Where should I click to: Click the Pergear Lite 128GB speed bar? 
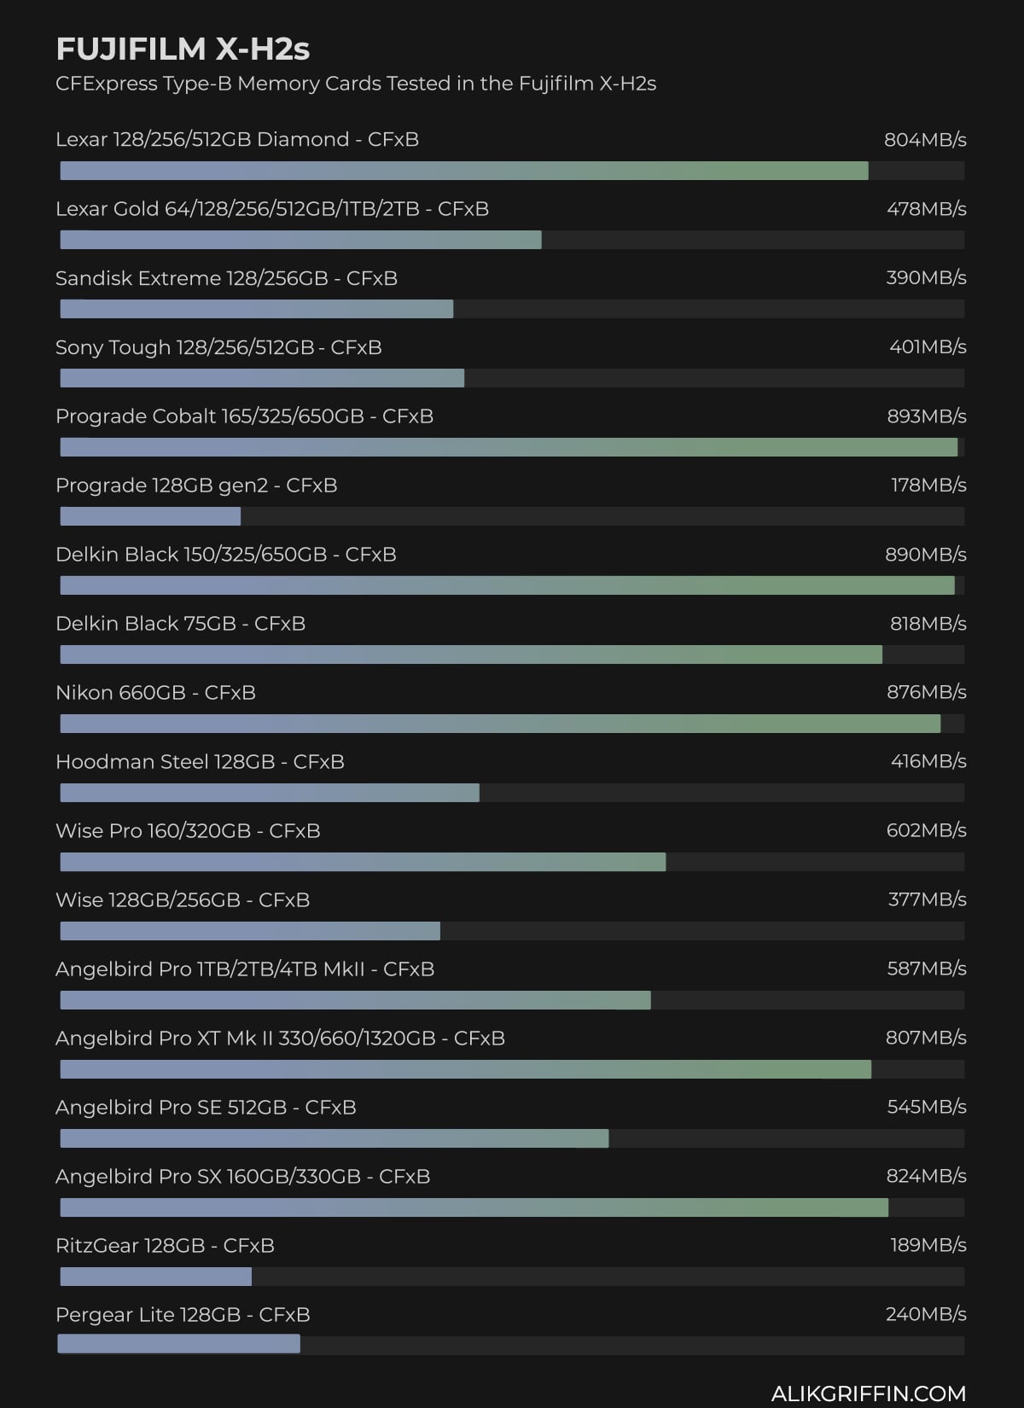tap(179, 1344)
